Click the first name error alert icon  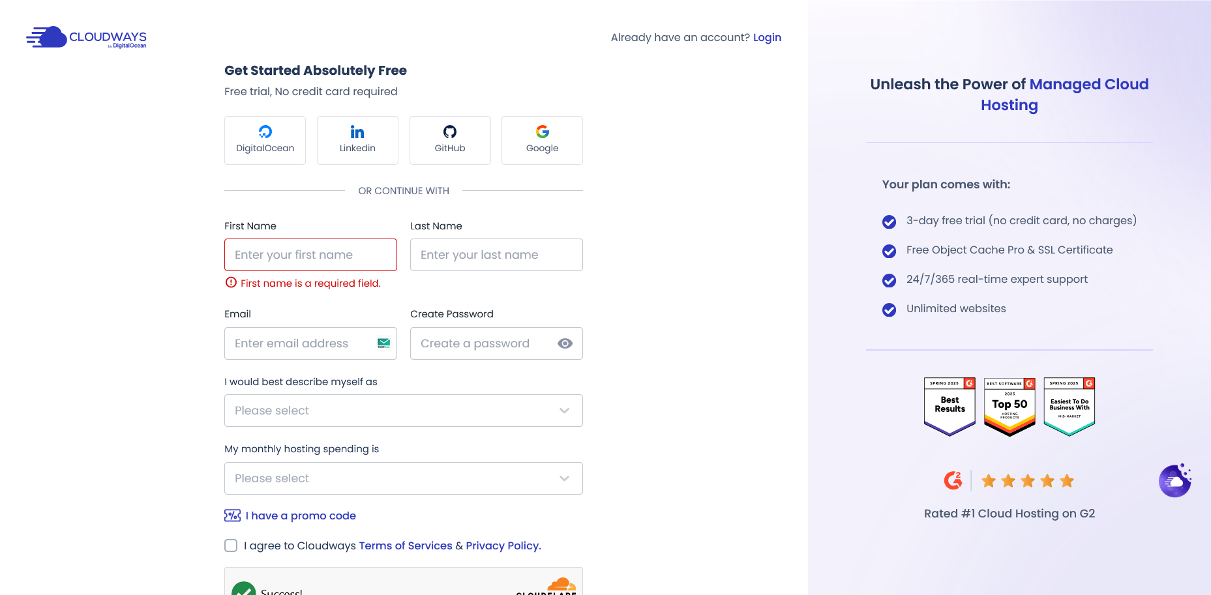pos(231,282)
